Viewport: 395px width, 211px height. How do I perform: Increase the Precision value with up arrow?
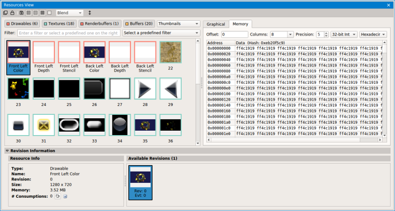tap(326, 33)
